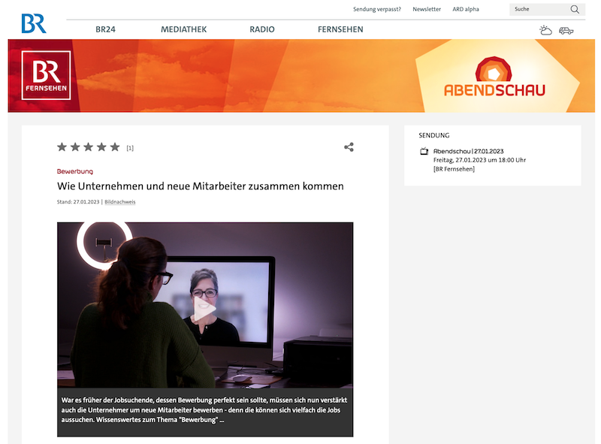Click the SENDUNG heading

click(x=434, y=135)
